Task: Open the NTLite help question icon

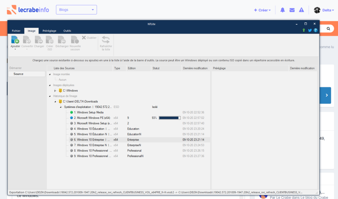Action: (x=316, y=30)
